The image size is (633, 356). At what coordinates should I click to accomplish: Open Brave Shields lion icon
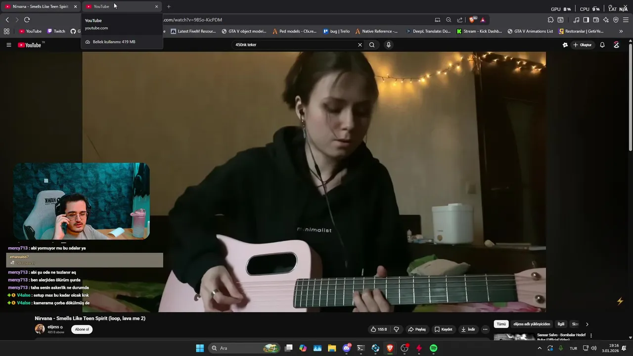pyautogui.click(x=473, y=20)
